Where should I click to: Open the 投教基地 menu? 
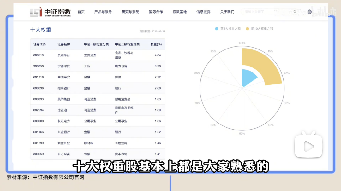click(x=180, y=12)
